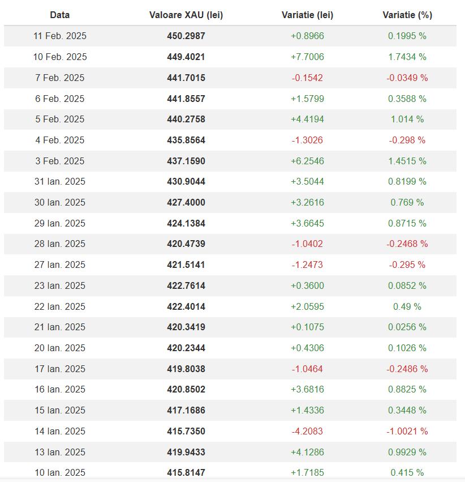This screenshot has width=465, height=482.
Task: Select the 6 Feb. 2025 date cell
Action: (60, 99)
